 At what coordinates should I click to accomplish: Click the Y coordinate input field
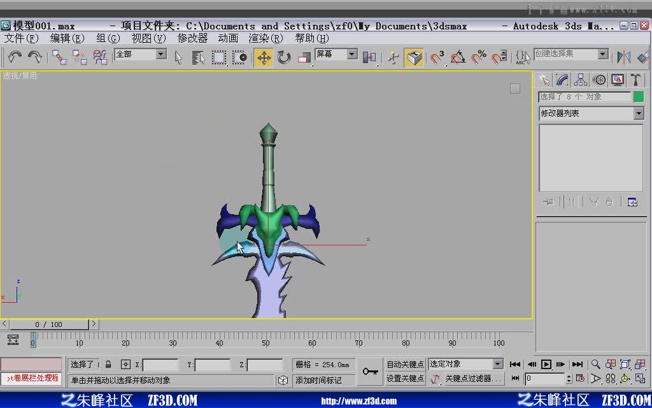tap(213, 365)
